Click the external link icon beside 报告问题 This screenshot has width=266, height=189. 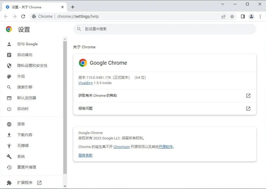(x=248, y=109)
